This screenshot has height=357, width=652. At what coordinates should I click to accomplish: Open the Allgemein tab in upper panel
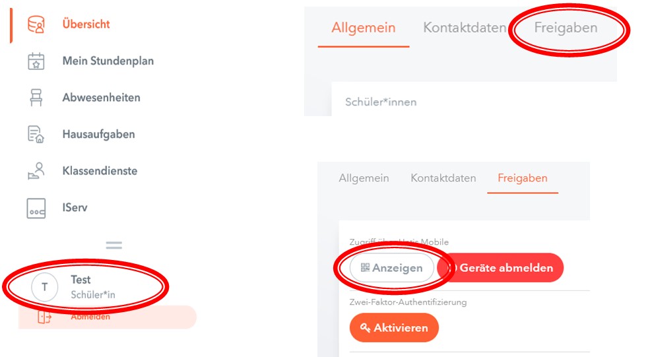pyautogui.click(x=364, y=28)
